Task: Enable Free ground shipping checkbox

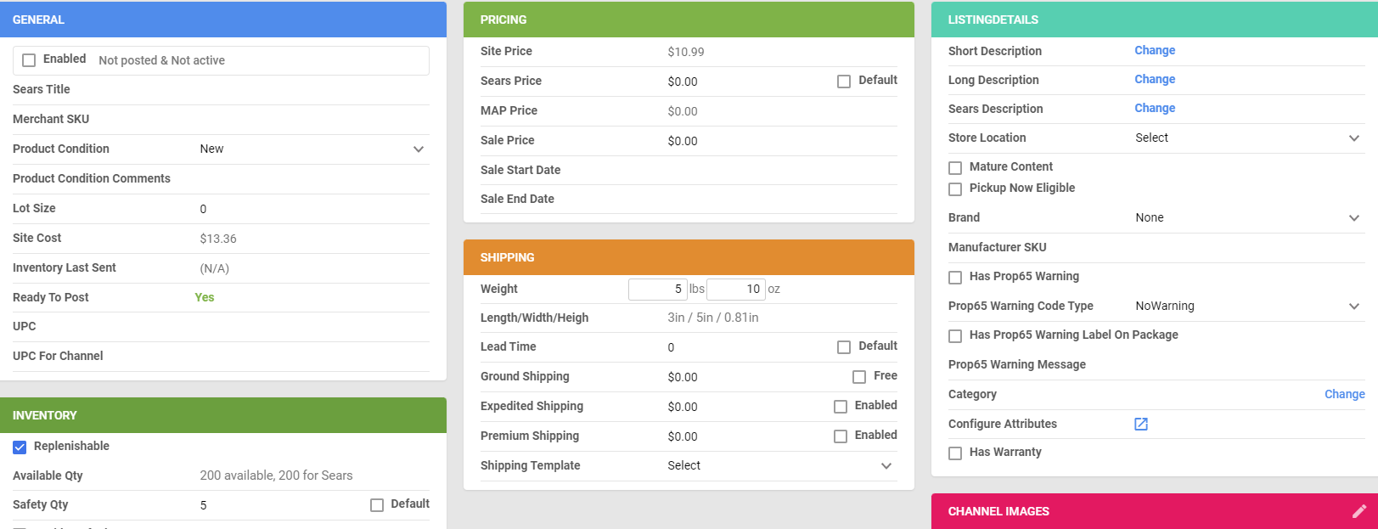Action: pos(859,377)
